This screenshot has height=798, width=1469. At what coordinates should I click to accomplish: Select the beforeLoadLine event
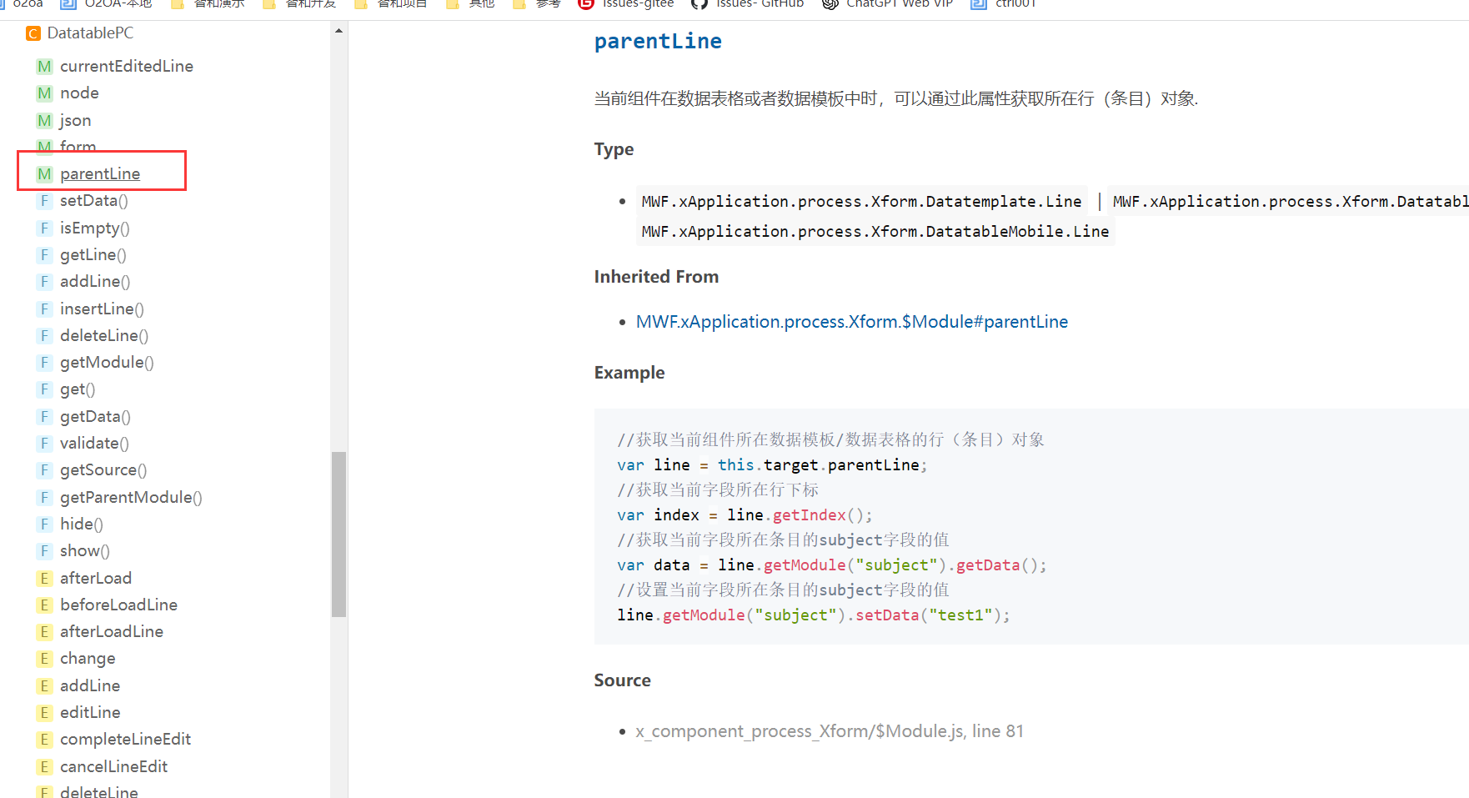tap(118, 605)
